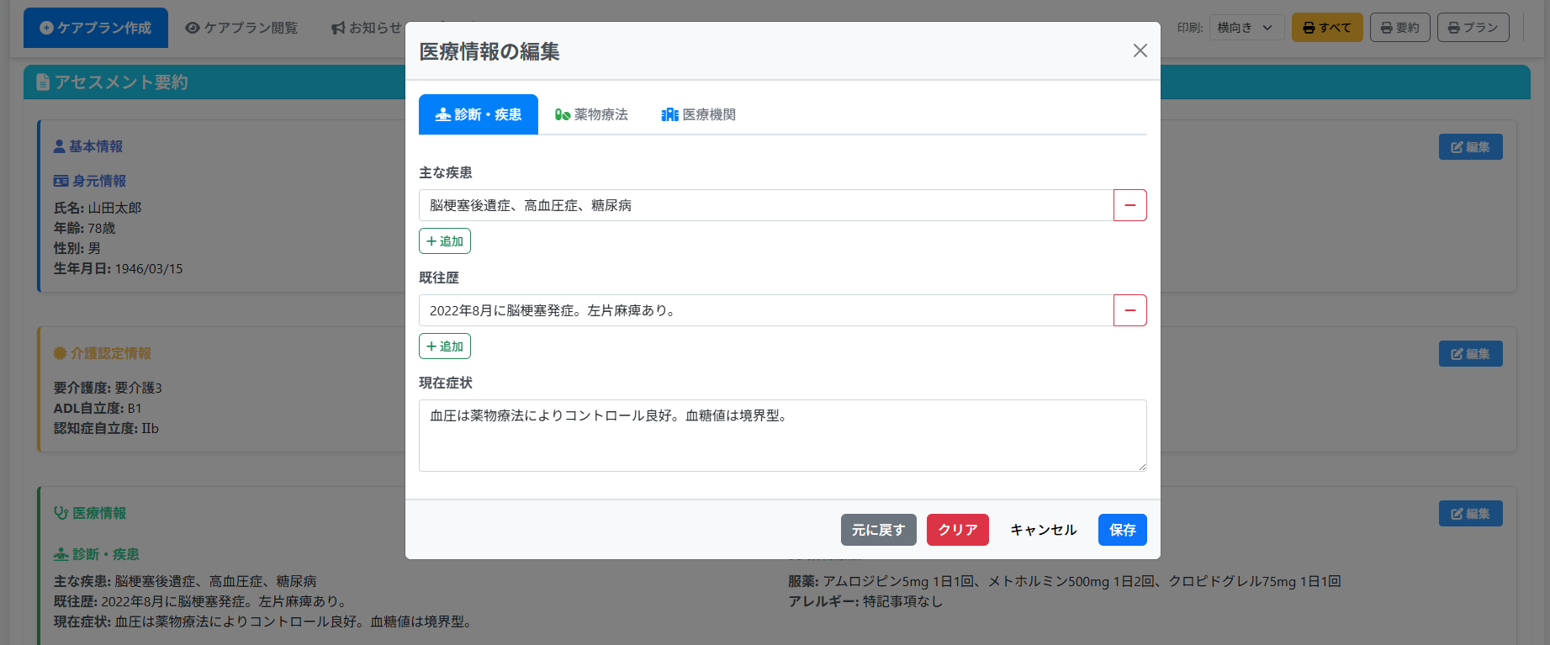The image size is (1550, 645).
Task: Close the 医療情報の編集 dialog
Action: point(1140,50)
